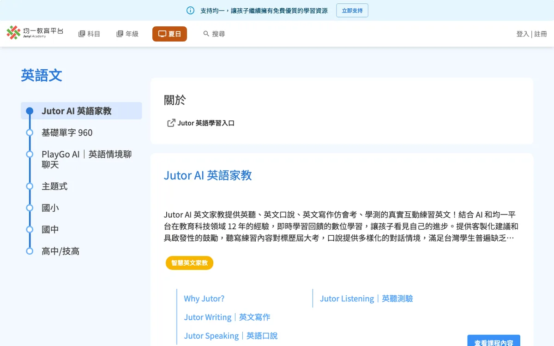Select Jutor AI 英語家教 in sidebar

click(x=81, y=111)
